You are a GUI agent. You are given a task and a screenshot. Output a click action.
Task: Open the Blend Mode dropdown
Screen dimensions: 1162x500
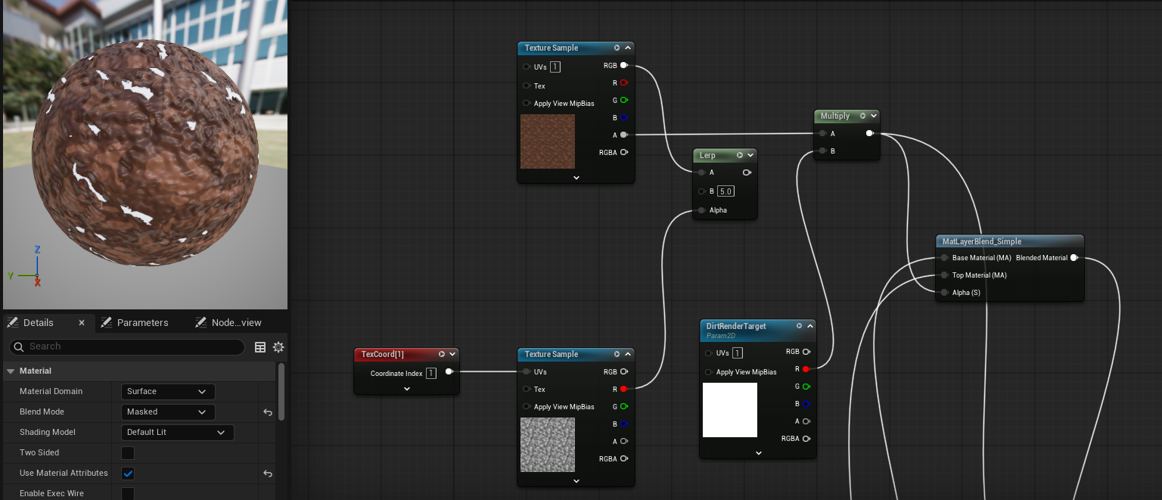168,412
